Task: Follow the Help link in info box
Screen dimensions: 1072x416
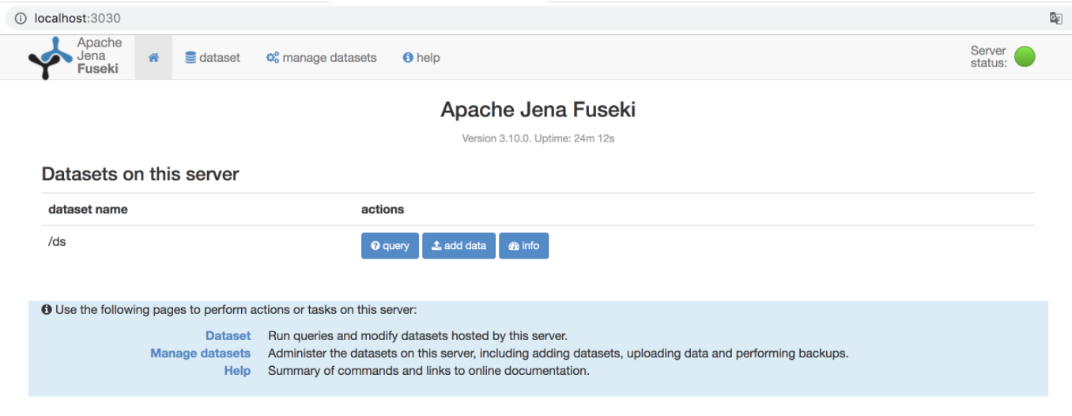Action: 237,371
